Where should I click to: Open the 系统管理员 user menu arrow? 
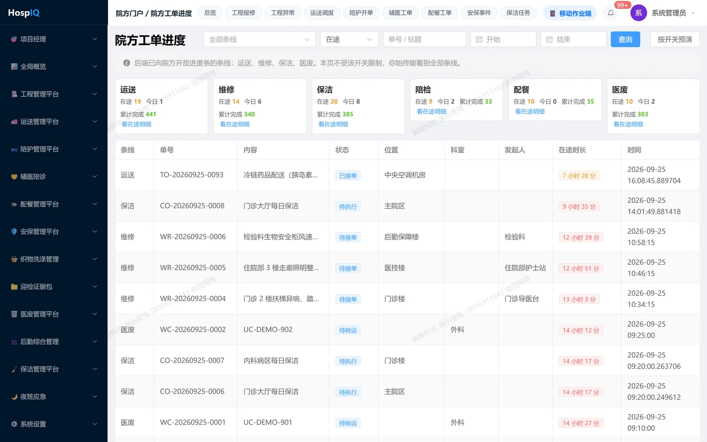point(693,13)
